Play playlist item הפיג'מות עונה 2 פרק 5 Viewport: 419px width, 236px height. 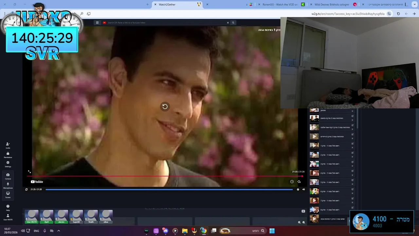314,127
